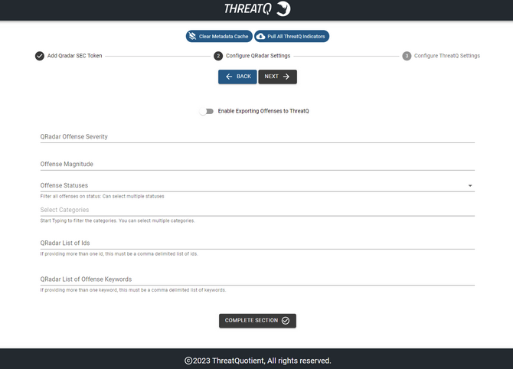Click the Pull All ThreatQ Indicators button

(292, 36)
